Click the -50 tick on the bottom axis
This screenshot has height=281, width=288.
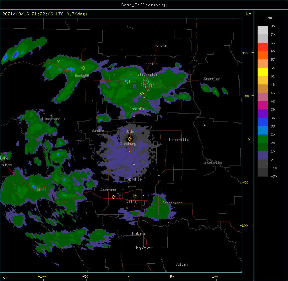click(x=85, y=276)
